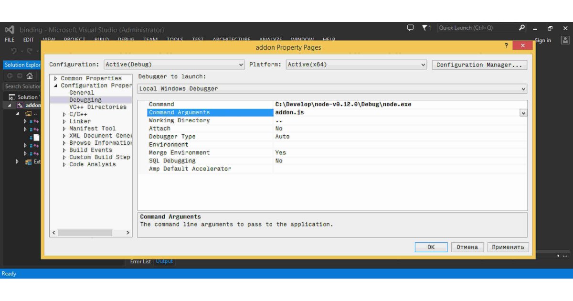
Task: Click the notifications flag icon in title bar
Action: 424,28
